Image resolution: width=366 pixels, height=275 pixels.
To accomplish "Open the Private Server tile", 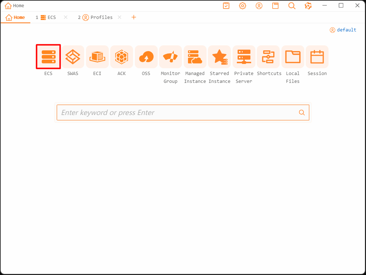I will [244, 57].
